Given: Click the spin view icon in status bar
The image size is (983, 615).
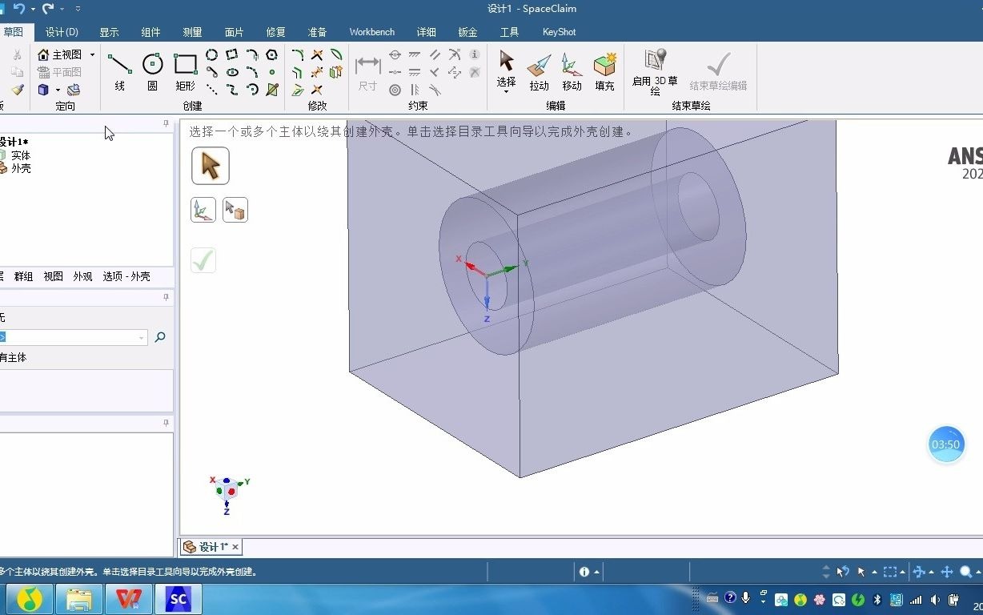Looking at the screenshot, I should [919, 572].
